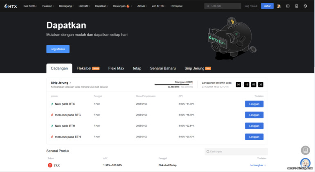
Task: Open Beli Kripto dropdown menu
Action: [30, 6]
